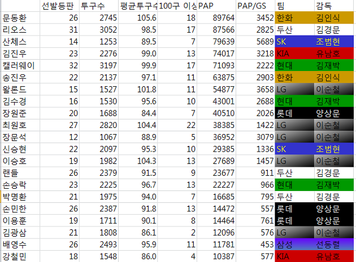Click pitch count cell 1548

(x=99, y=256)
